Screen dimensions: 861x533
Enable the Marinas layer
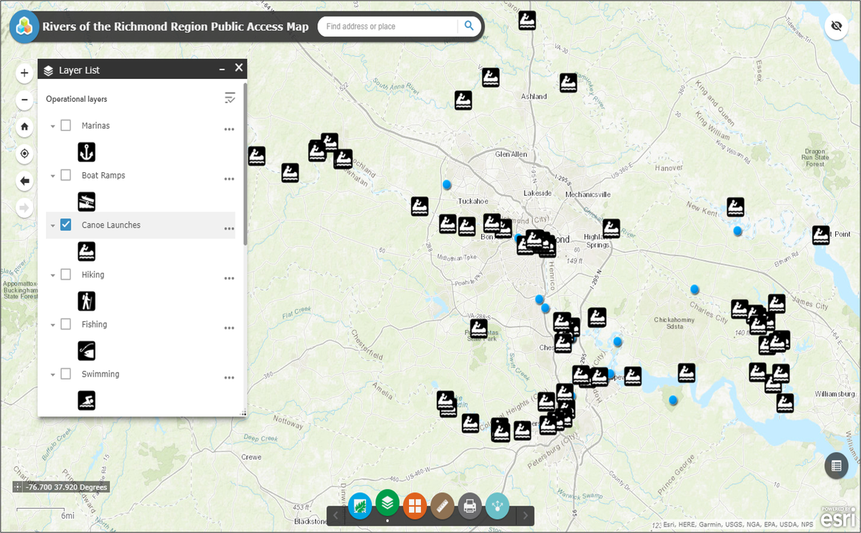[x=65, y=125]
